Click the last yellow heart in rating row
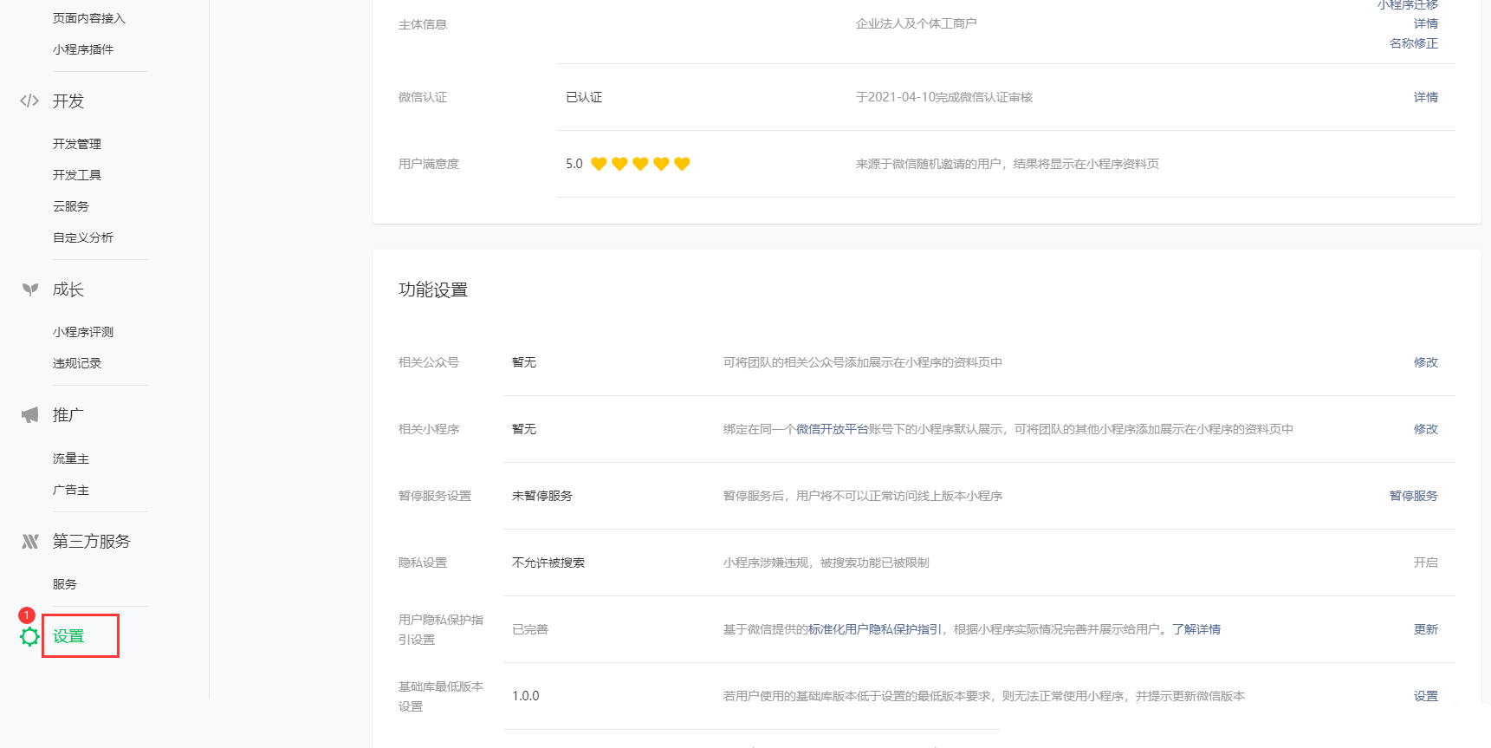The image size is (1491, 748). point(682,164)
